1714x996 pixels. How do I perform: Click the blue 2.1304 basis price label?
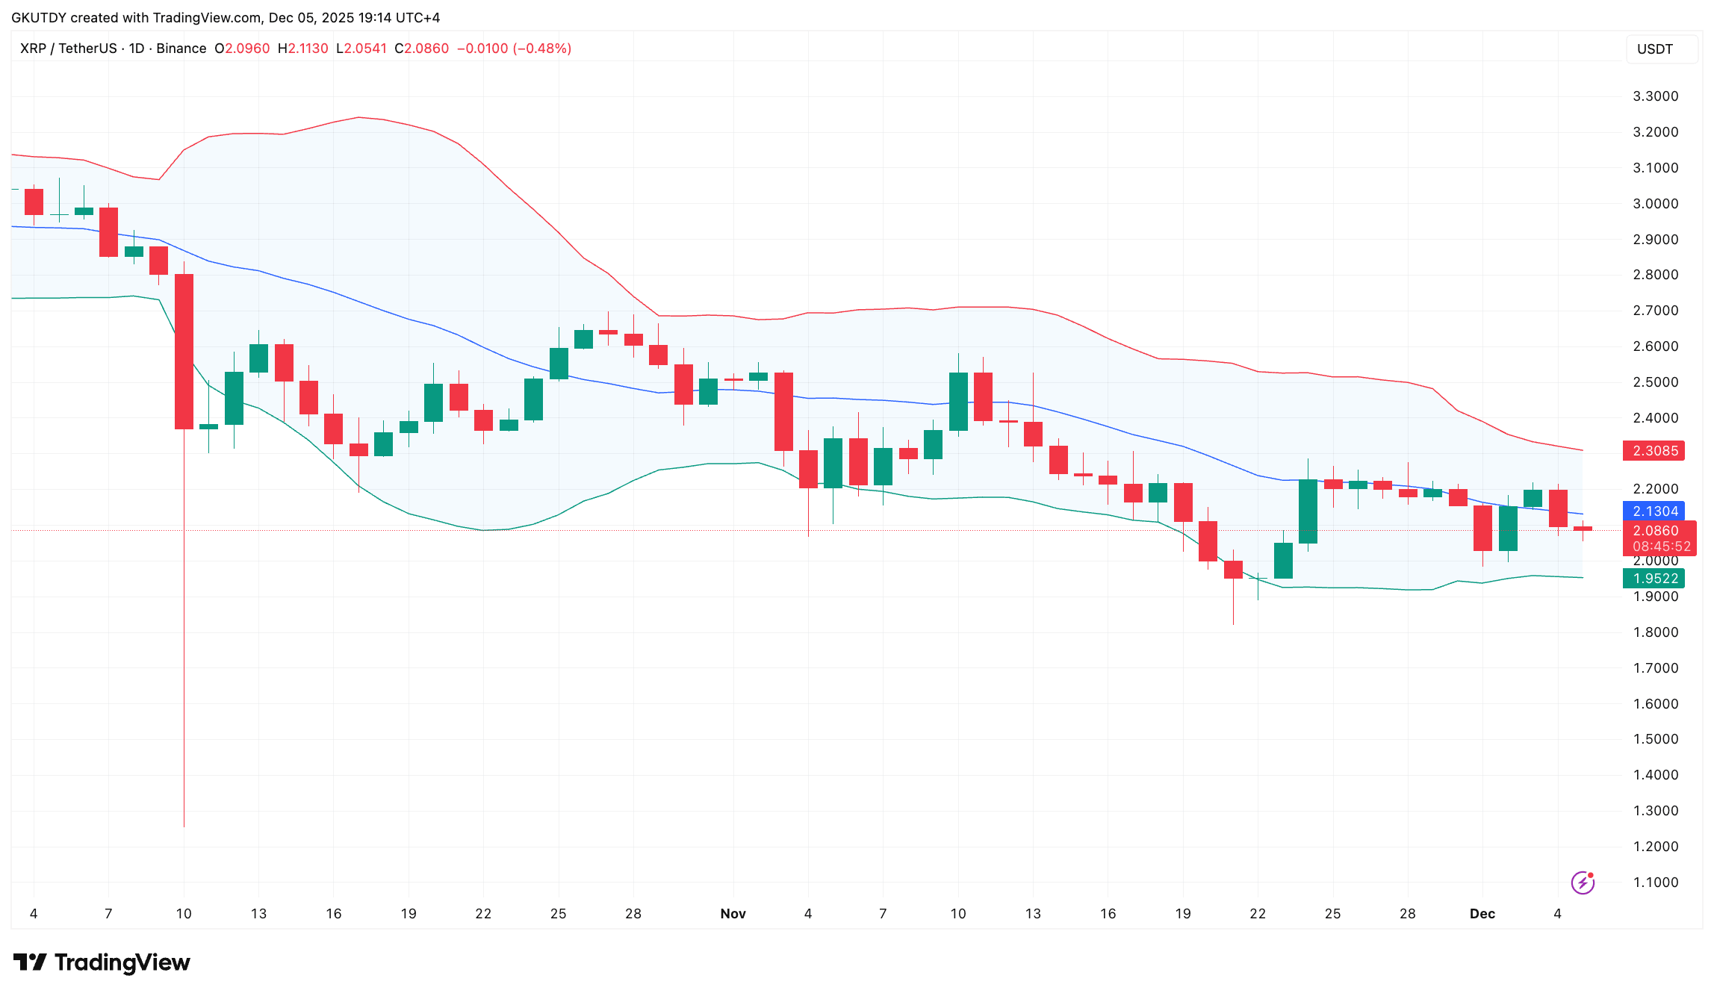1654,511
